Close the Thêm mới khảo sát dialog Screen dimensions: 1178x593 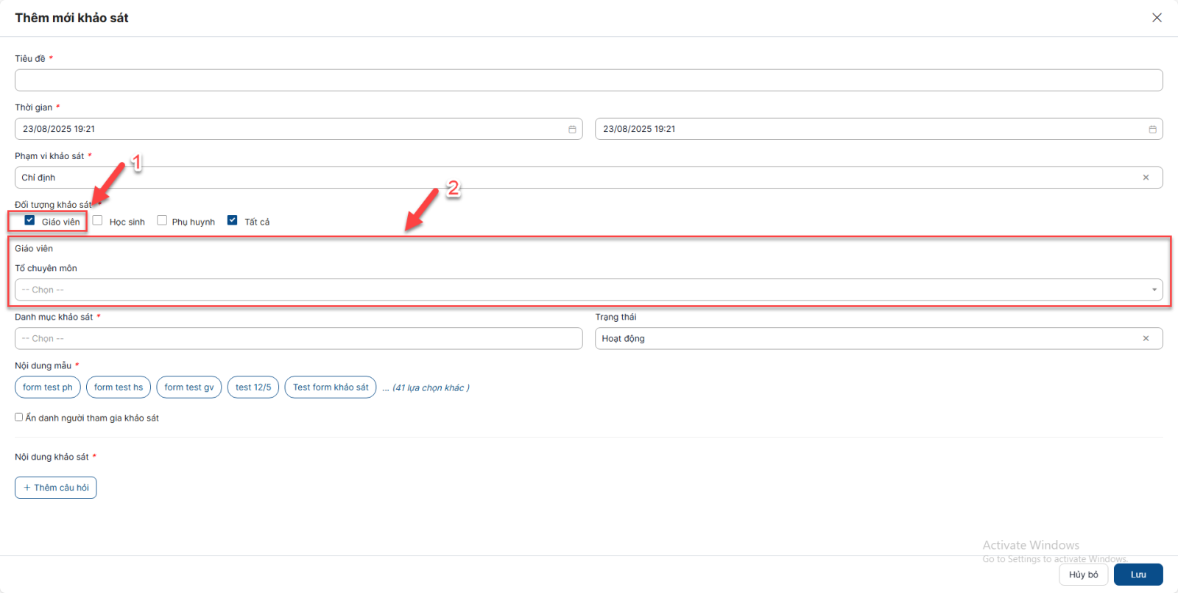pos(1157,18)
